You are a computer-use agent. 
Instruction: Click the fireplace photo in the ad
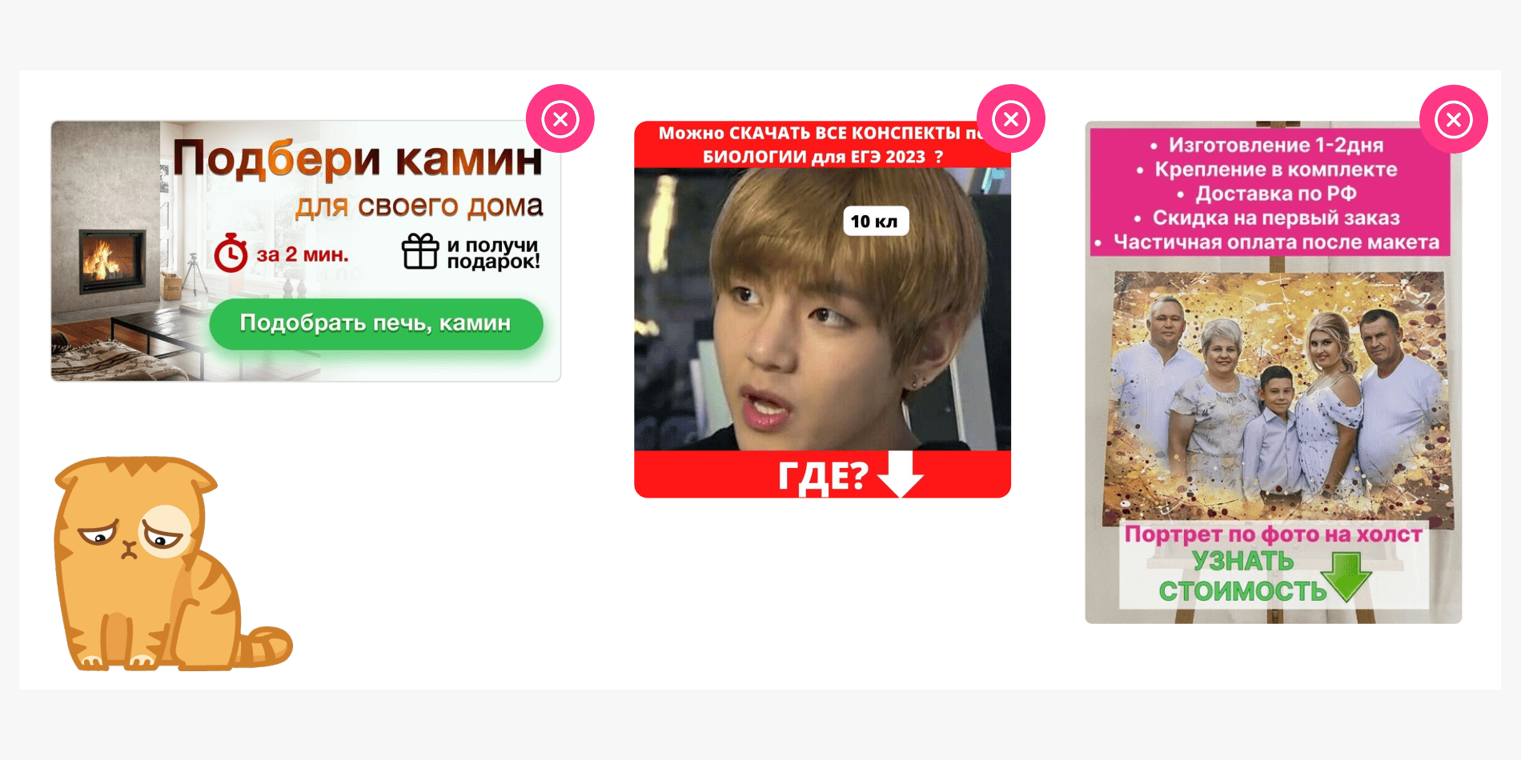[x=112, y=260]
